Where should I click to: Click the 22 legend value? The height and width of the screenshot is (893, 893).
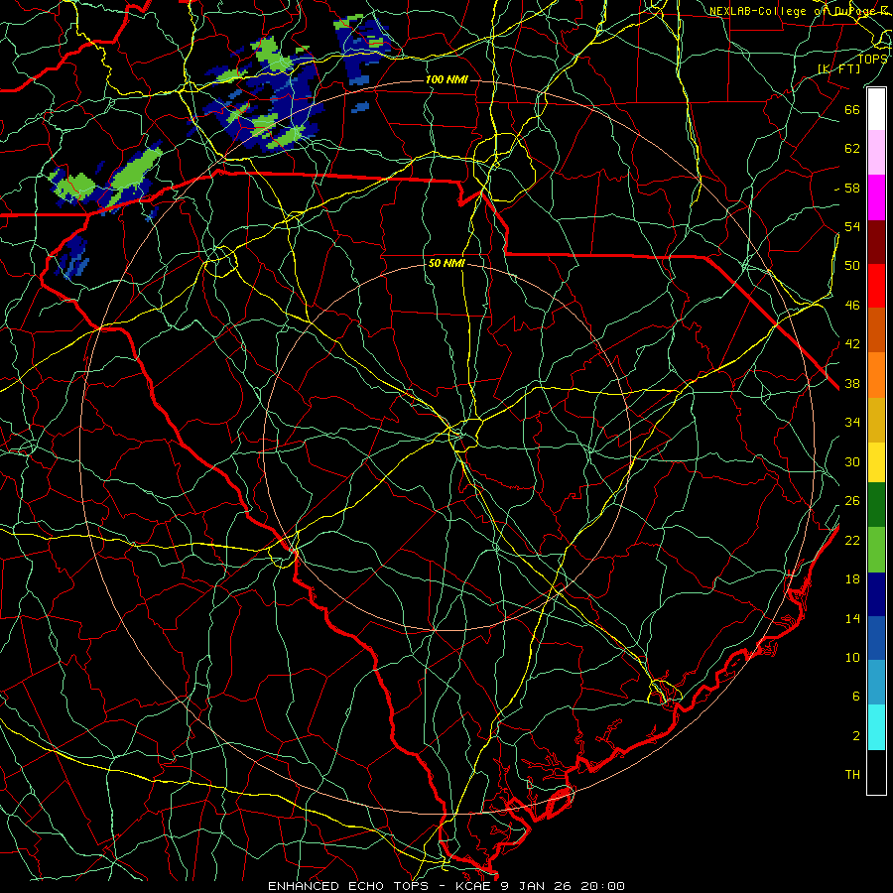pyautogui.click(x=852, y=540)
